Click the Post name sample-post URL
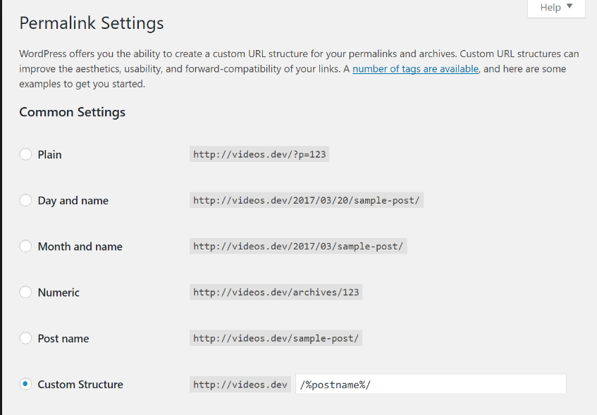The image size is (597, 415). click(276, 338)
